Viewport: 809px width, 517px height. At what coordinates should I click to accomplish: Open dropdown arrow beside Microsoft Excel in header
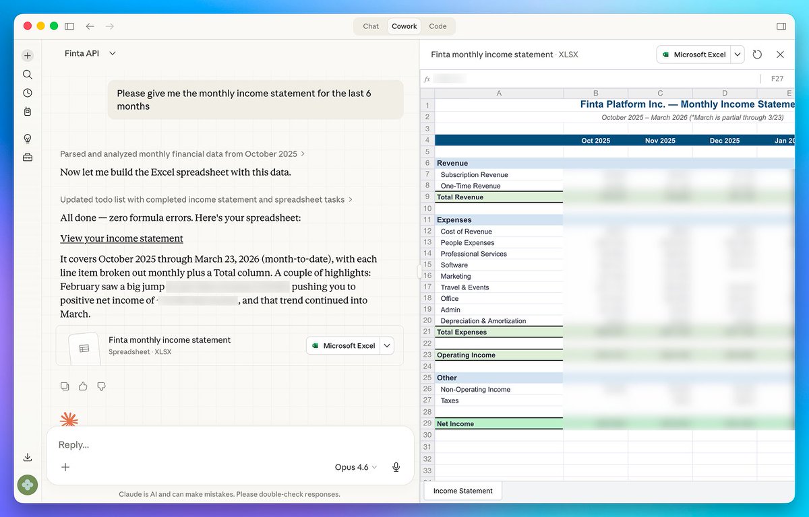click(738, 55)
